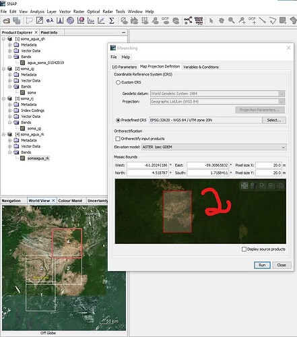Click footprint 4 in World View
This screenshot has height=337, width=297.
pos(67,243)
